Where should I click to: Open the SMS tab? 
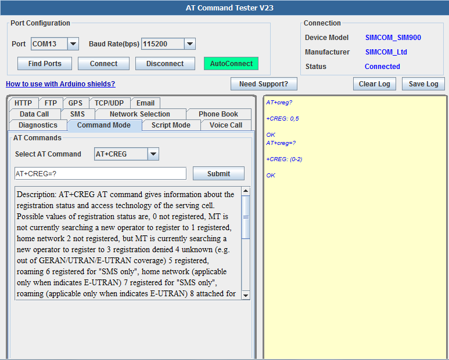coord(78,114)
